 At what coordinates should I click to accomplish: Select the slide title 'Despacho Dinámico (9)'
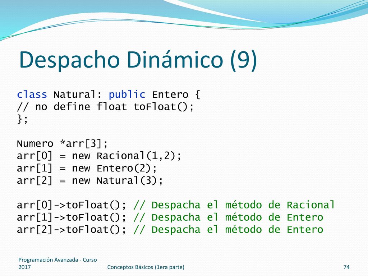point(138,60)
